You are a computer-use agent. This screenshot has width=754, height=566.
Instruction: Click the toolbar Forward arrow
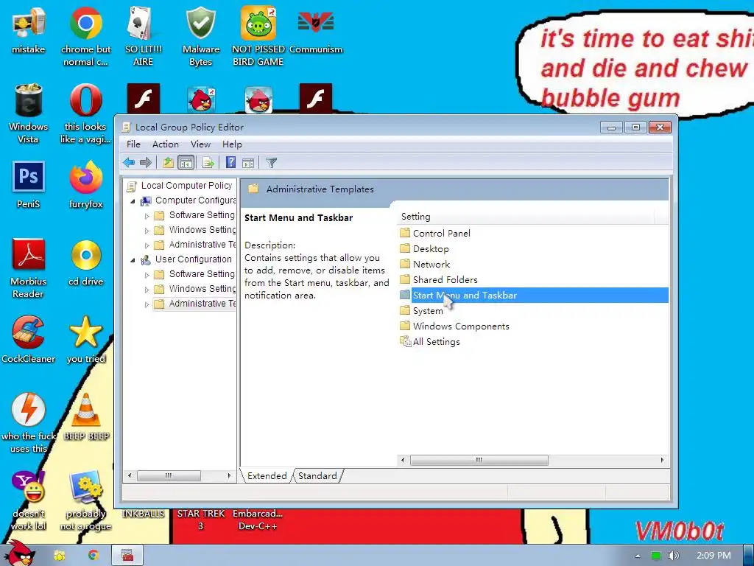[146, 163]
